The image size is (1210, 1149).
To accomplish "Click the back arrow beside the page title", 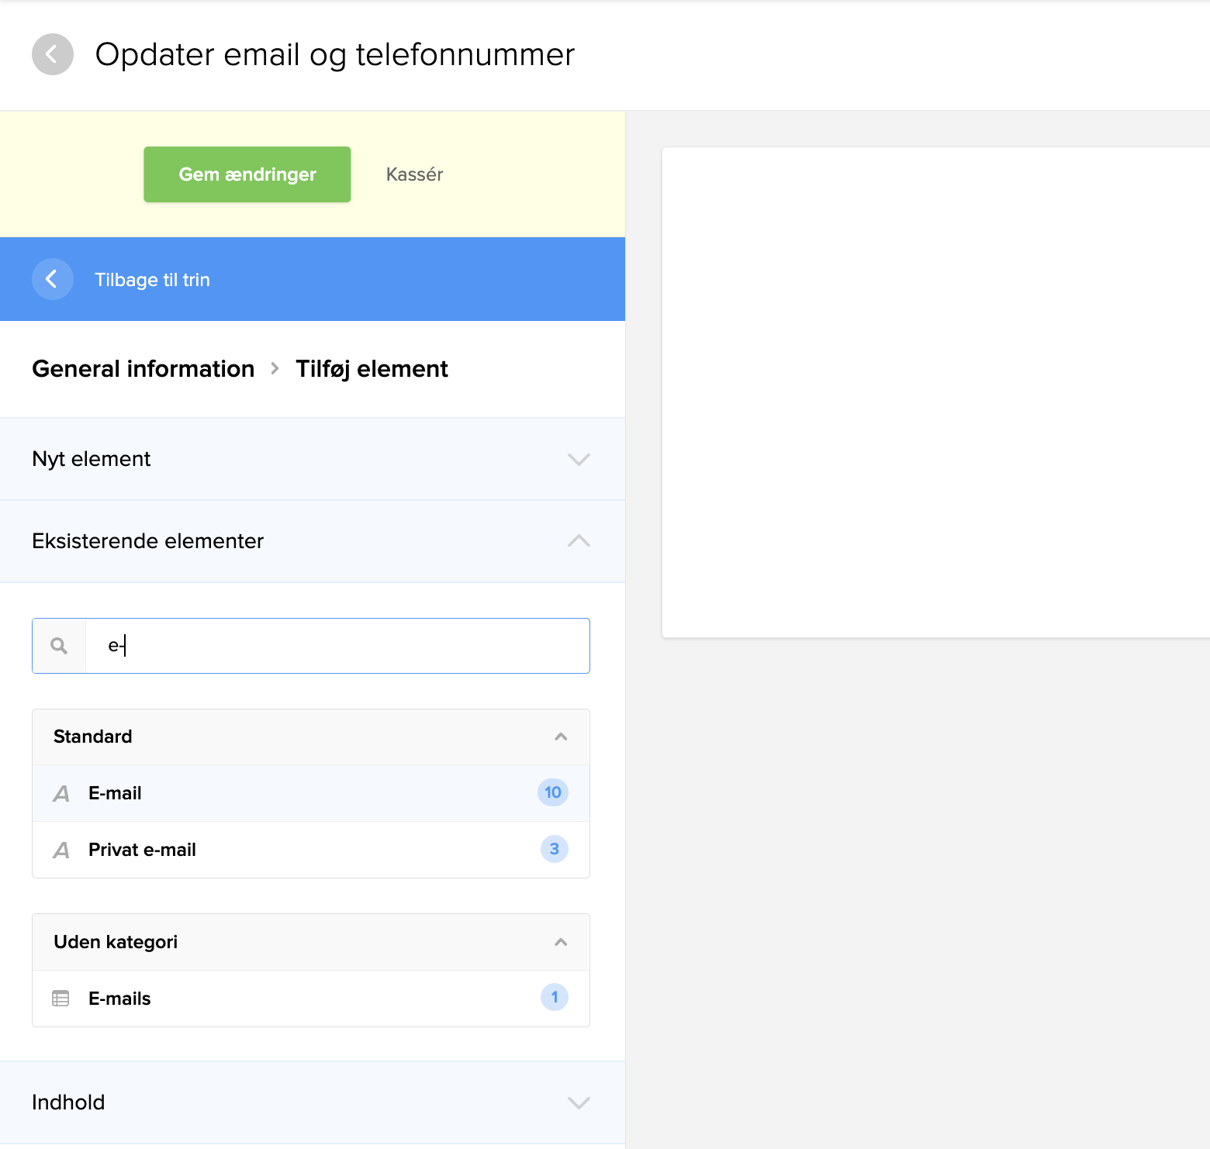I will (x=52, y=54).
